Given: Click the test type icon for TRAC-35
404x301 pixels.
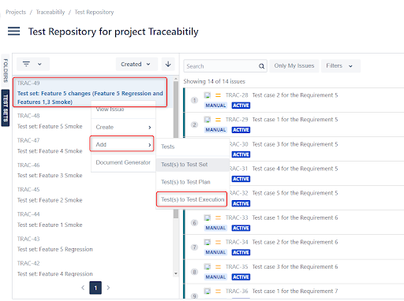Looking at the screenshot, I should [x=208, y=266].
